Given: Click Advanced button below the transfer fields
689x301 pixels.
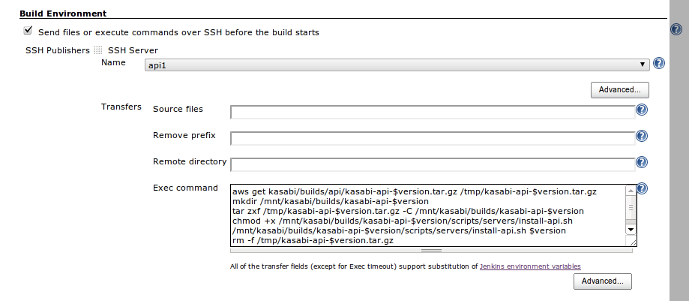Looking at the screenshot, I should coord(603,281).
